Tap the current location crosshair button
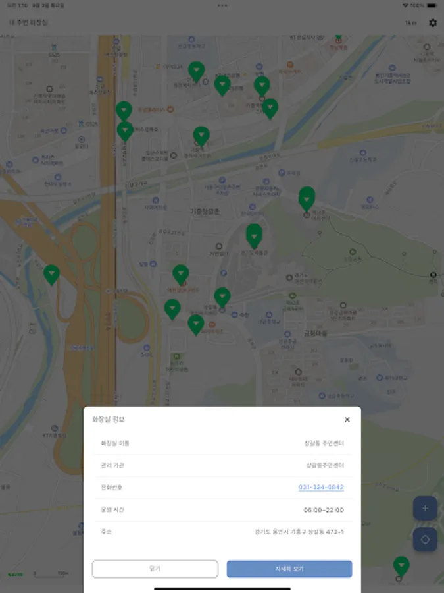444x593 pixels. [425, 539]
